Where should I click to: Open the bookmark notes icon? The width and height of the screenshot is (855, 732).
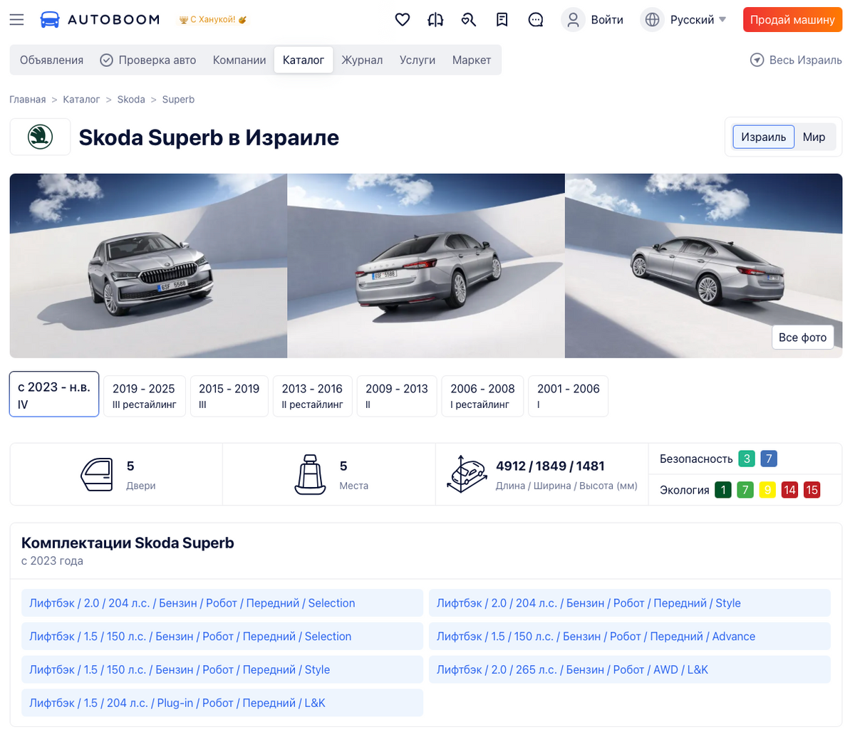click(502, 20)
